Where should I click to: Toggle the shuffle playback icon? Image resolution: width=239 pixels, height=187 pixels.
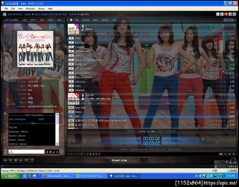pyautogui.click(x=26, y=160)
